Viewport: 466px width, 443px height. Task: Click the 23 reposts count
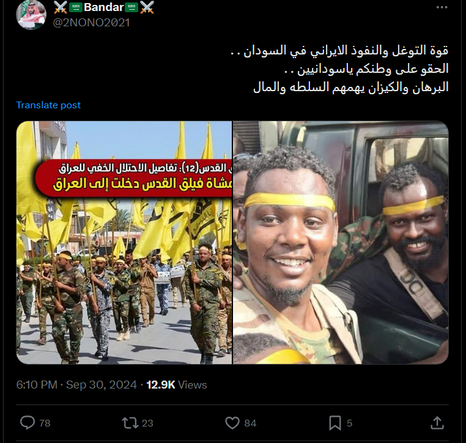click(x=147, y=423)
